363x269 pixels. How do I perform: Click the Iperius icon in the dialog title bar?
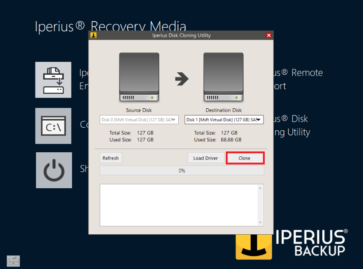point(94,35)
